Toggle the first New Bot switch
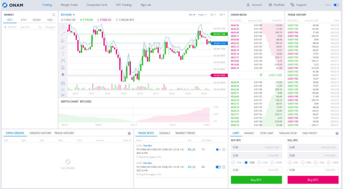Image resolution: width=343 pixels, height=189 pixels. [x=218, y=150]
